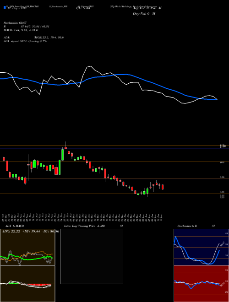This screenshot has width=229, height=302.
Task: Select the tall green candlestick near 21 Nov
Action: (60, 167)
